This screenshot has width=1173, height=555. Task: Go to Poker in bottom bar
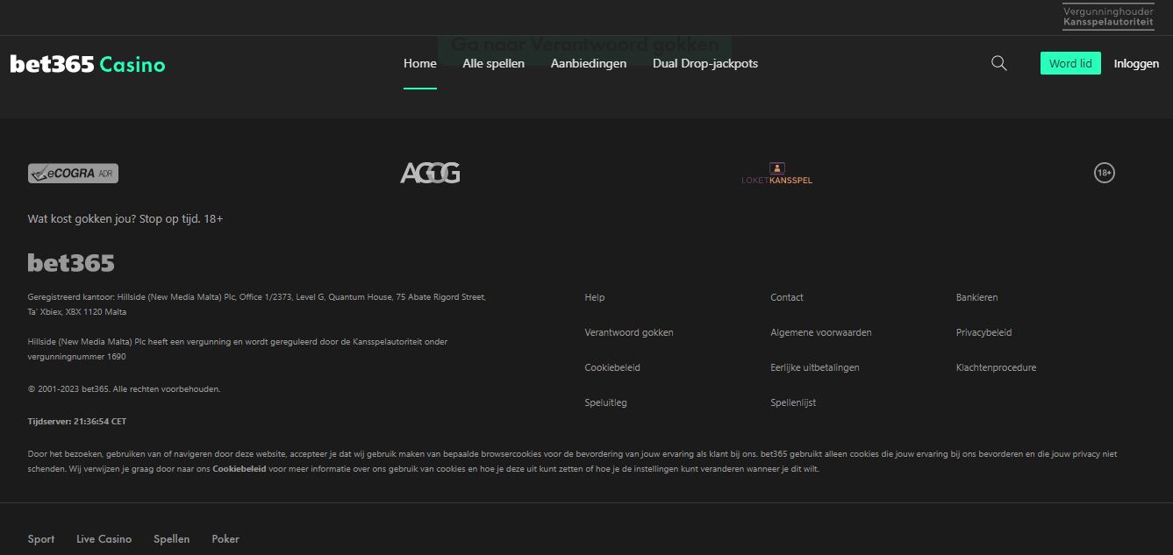click(225, 539)
